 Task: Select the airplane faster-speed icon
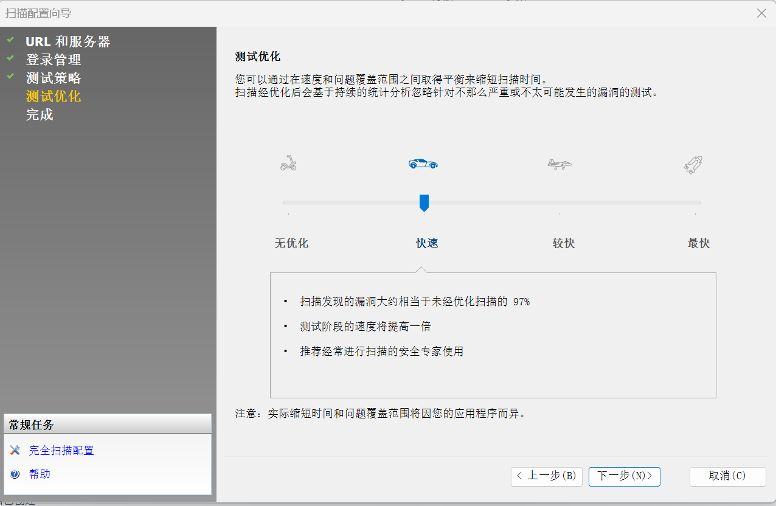[x=559, y=164]
